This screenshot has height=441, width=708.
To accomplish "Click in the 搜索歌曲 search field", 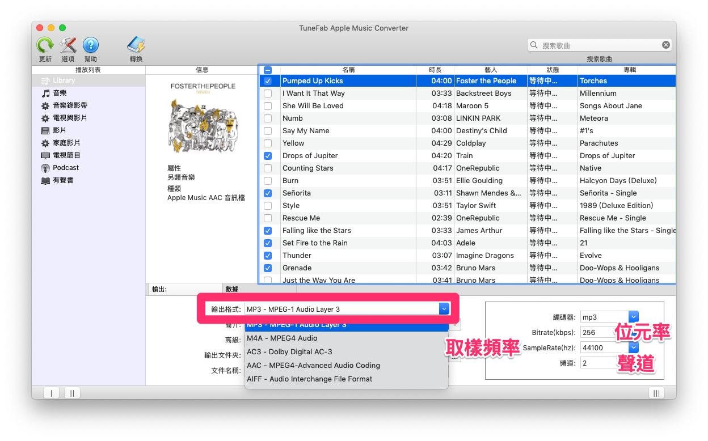I will (x=600, y=45).
